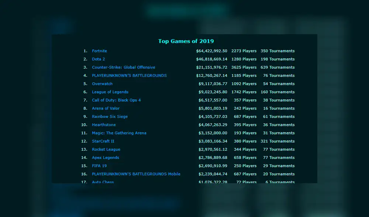The height and width of the screenshot is (217, 369).
Task: Select the FIFA 19 entry
Action: tap(99, 166)
